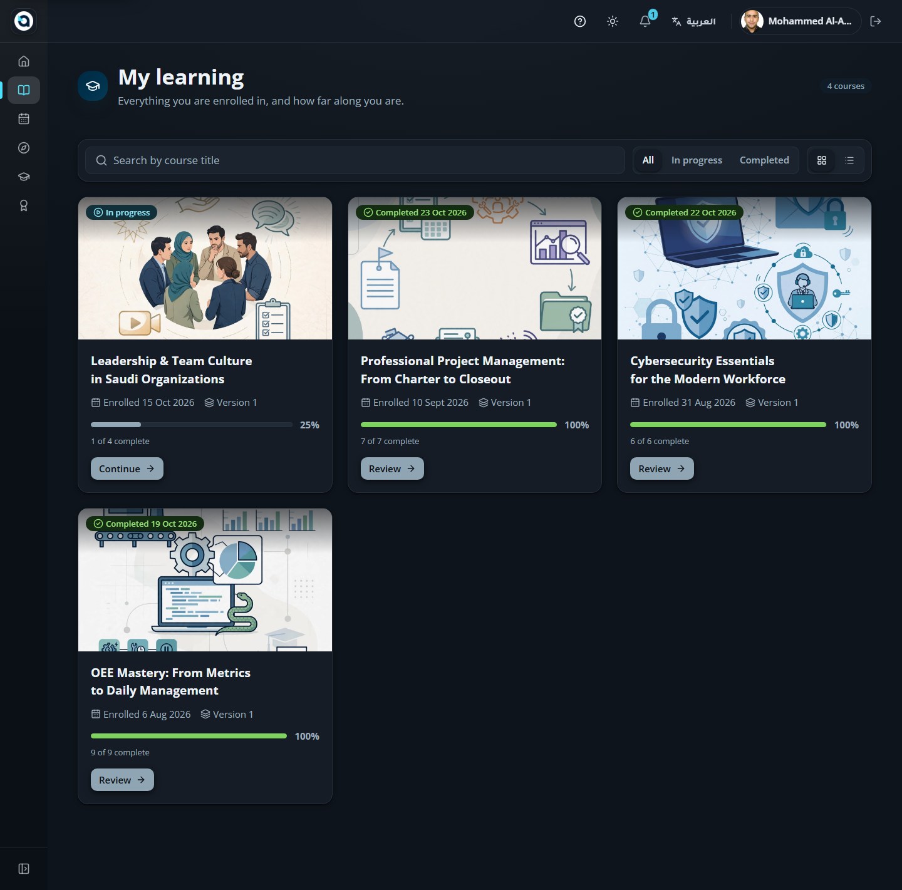Switch to grid view layout
902x890 pixels.
[x=822, y=160]
